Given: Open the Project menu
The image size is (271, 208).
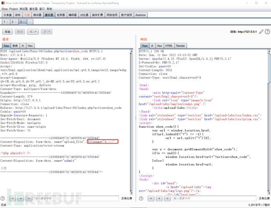Looking at the screenshot, I should point(14,9).
